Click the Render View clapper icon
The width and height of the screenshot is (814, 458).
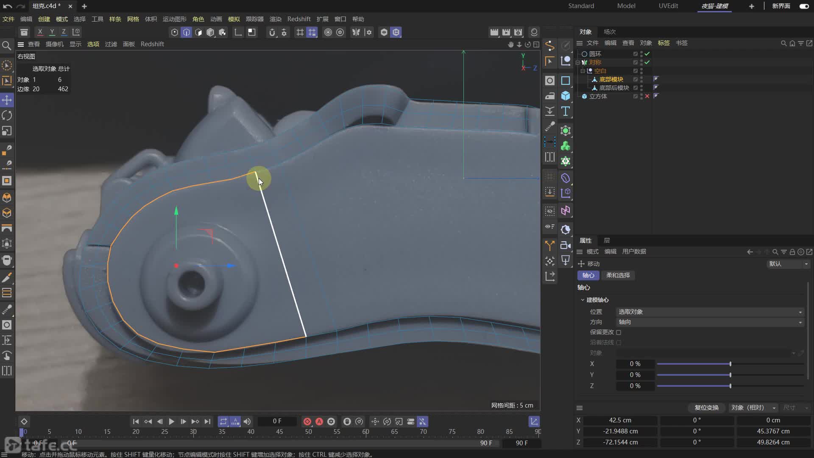point(494,32)
